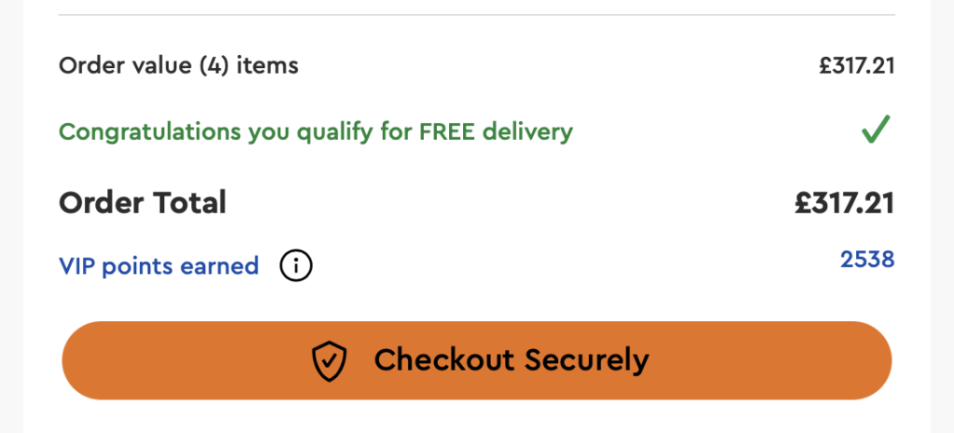The width and height of the screenshot is (954, 433).
Task: Click the shield icon on checkout button
Action: (x=329, y=360)
